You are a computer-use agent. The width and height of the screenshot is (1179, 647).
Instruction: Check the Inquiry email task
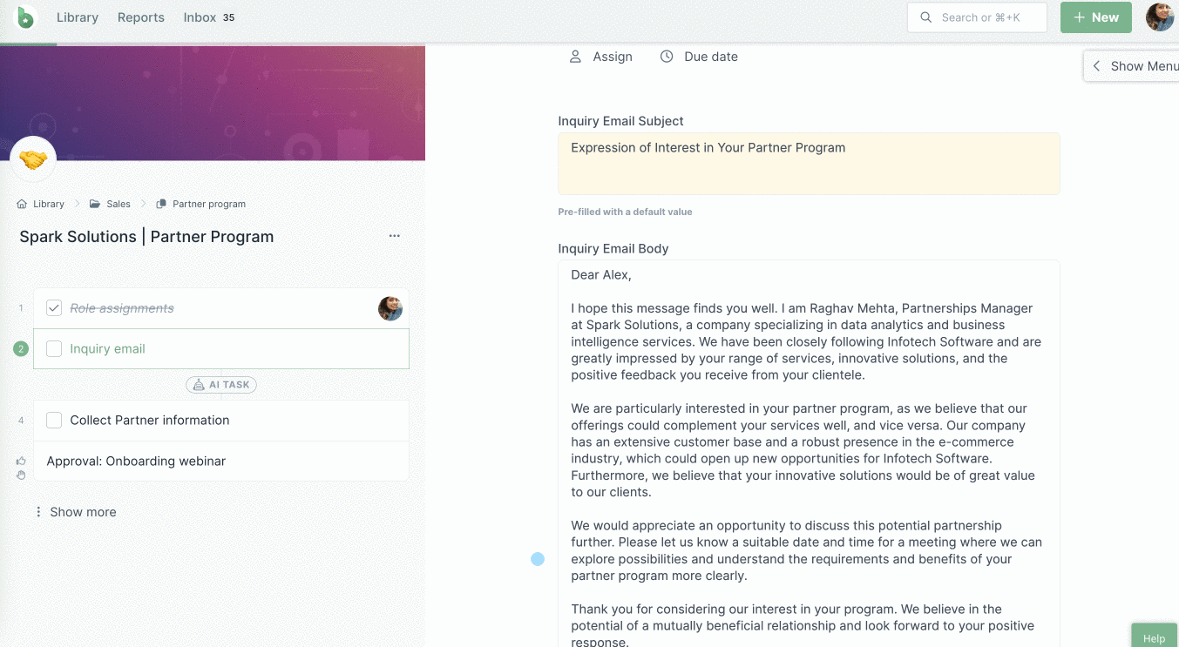(x=54, y=349)
